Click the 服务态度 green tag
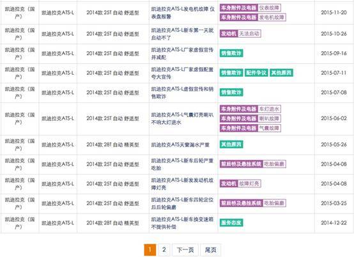Image resolution: width=354 pixels, height=257 pixels. pyautogui.click(x=231, y=222)
